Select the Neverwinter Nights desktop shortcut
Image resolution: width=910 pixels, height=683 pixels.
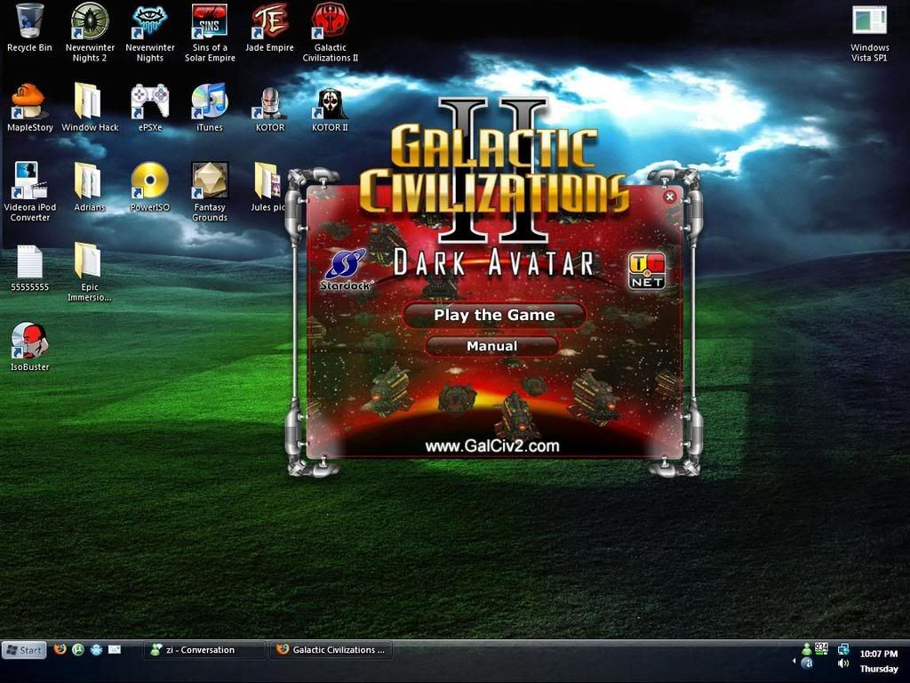(x=149, y=33)
